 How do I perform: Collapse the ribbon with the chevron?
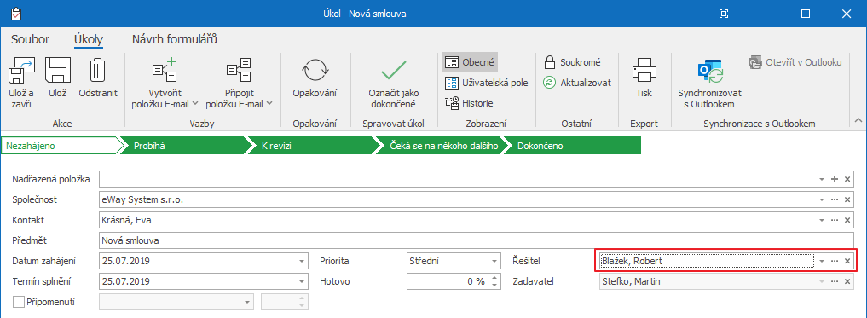(858, 120)
